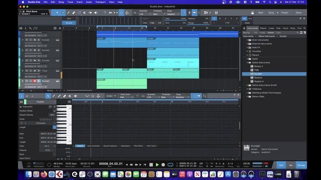Select the Eraser tool in main toolbar

click(74, 12)
